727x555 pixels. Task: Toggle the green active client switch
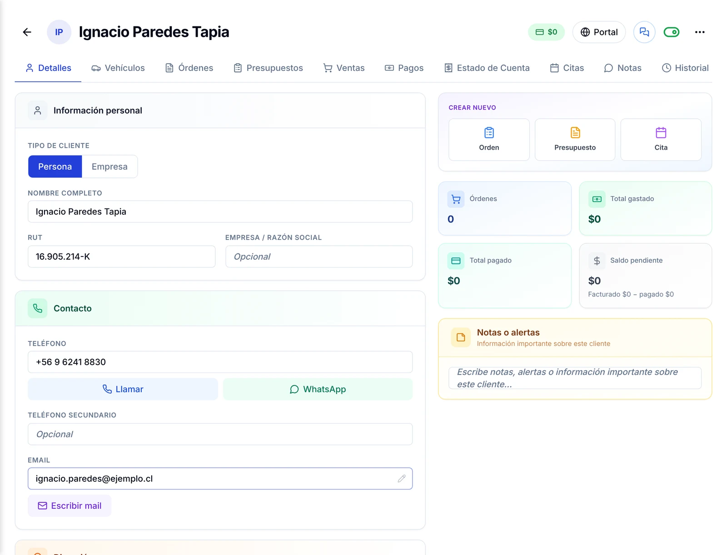coord(672,32)
